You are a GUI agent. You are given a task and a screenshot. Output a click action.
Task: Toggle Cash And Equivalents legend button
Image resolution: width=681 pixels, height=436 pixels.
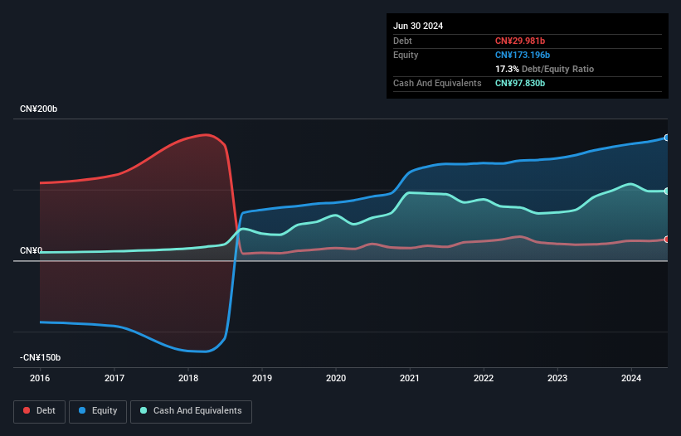coord(191,411)
